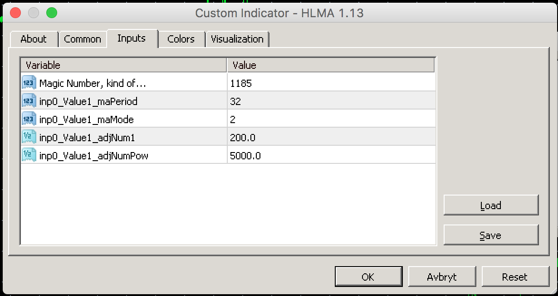Click the integer icon beside inp0_Value1_maMode
The width and height of the screenshot is (558, 296).
[28, 119]
